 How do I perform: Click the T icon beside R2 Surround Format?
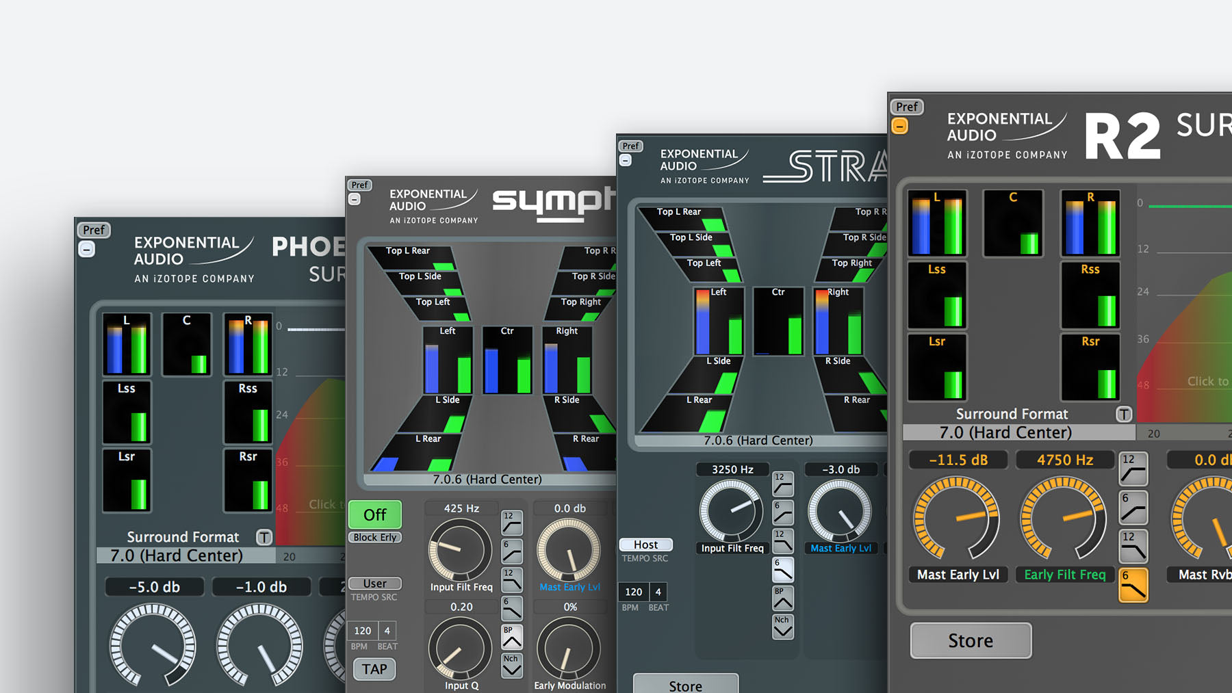(1123, 414)
